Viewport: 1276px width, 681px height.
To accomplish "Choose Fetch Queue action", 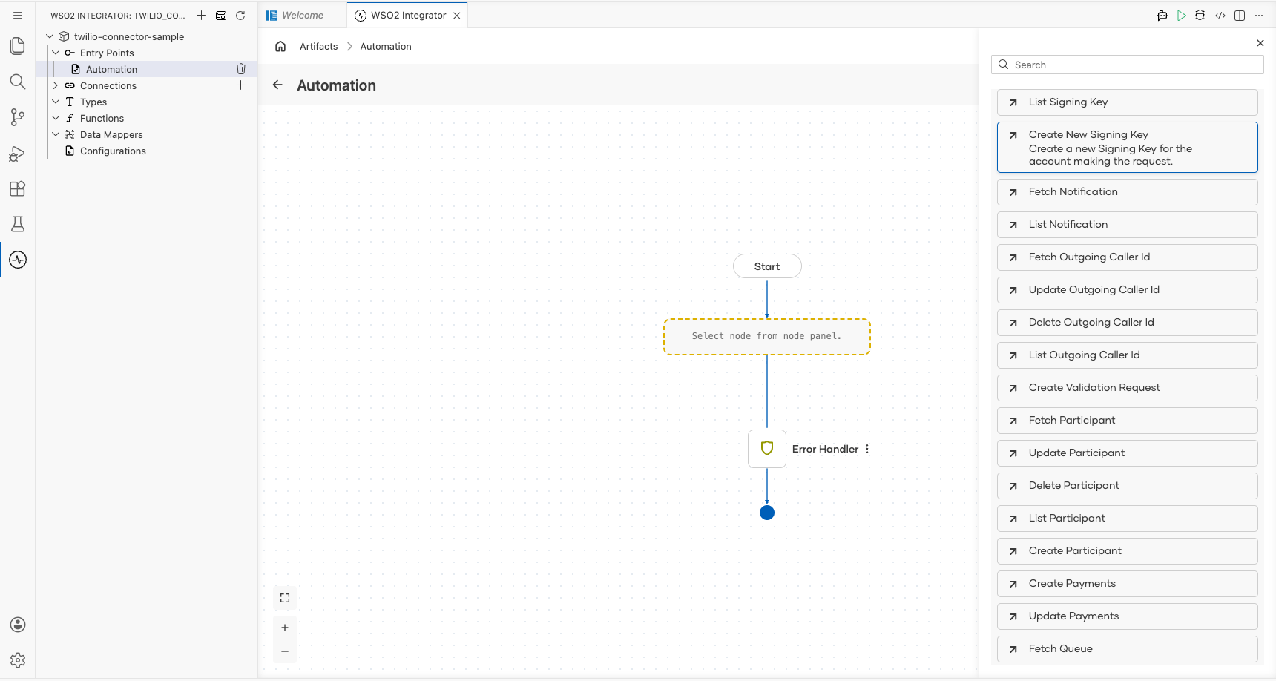I will pyautogui.click(x=1128, y=649).
